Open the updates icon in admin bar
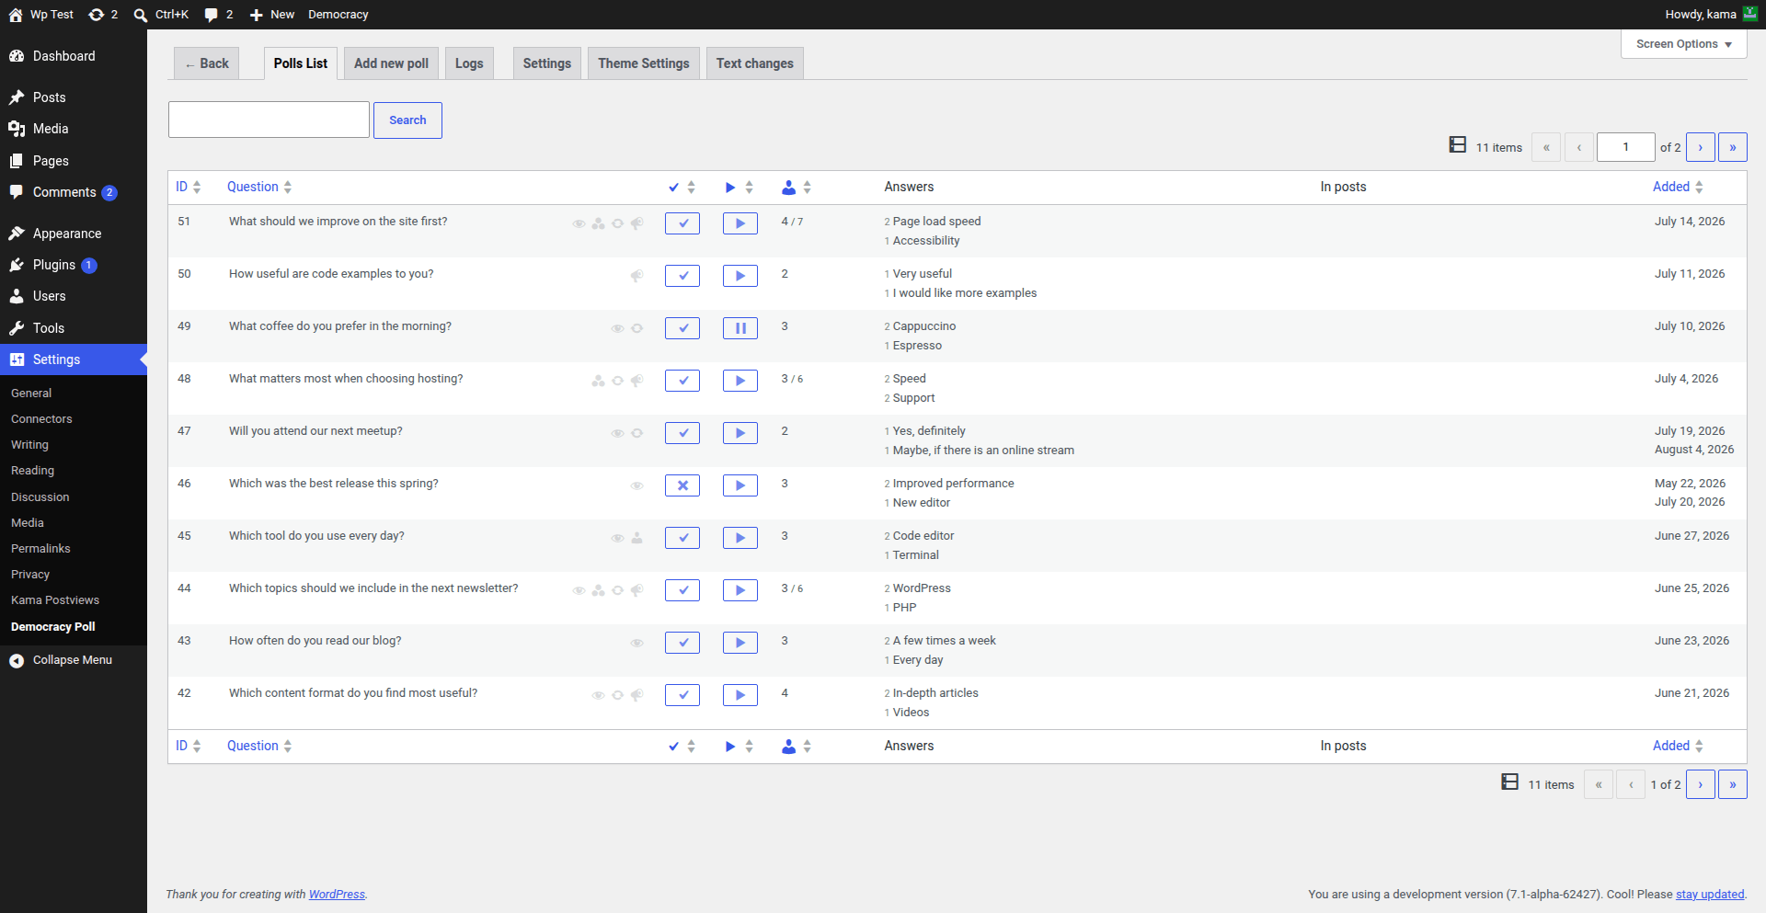1766x913 pixels. click(97, 15)
